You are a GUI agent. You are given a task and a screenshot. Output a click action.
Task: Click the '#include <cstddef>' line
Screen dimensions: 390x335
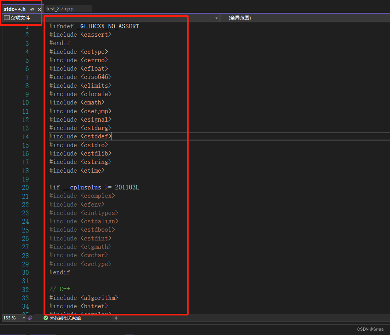coord(80,136)
